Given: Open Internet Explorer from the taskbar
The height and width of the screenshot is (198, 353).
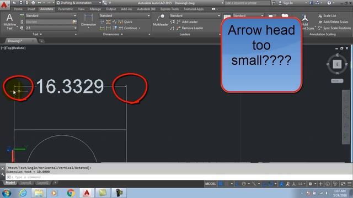Looking at the screenshot, I should 23,193.
